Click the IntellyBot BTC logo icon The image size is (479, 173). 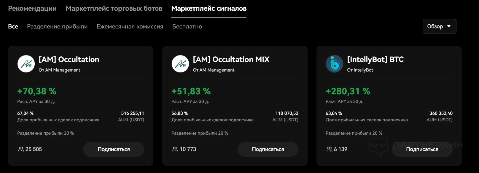tap(335, 64)
